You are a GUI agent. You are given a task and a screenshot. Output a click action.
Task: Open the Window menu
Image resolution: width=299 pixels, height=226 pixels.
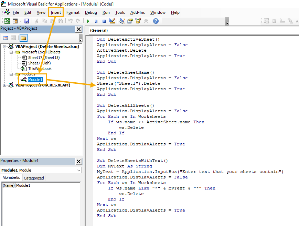(x=158, y=12)
